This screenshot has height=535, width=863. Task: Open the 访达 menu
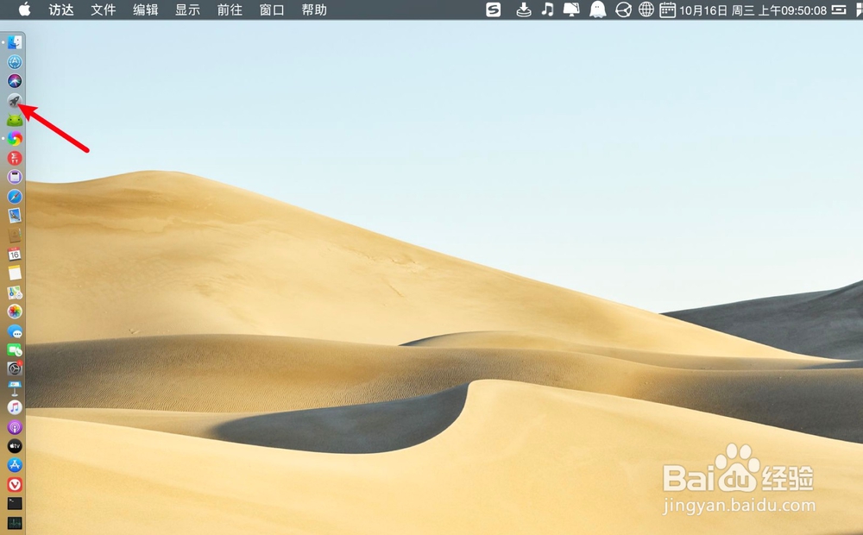pos(61,9)
